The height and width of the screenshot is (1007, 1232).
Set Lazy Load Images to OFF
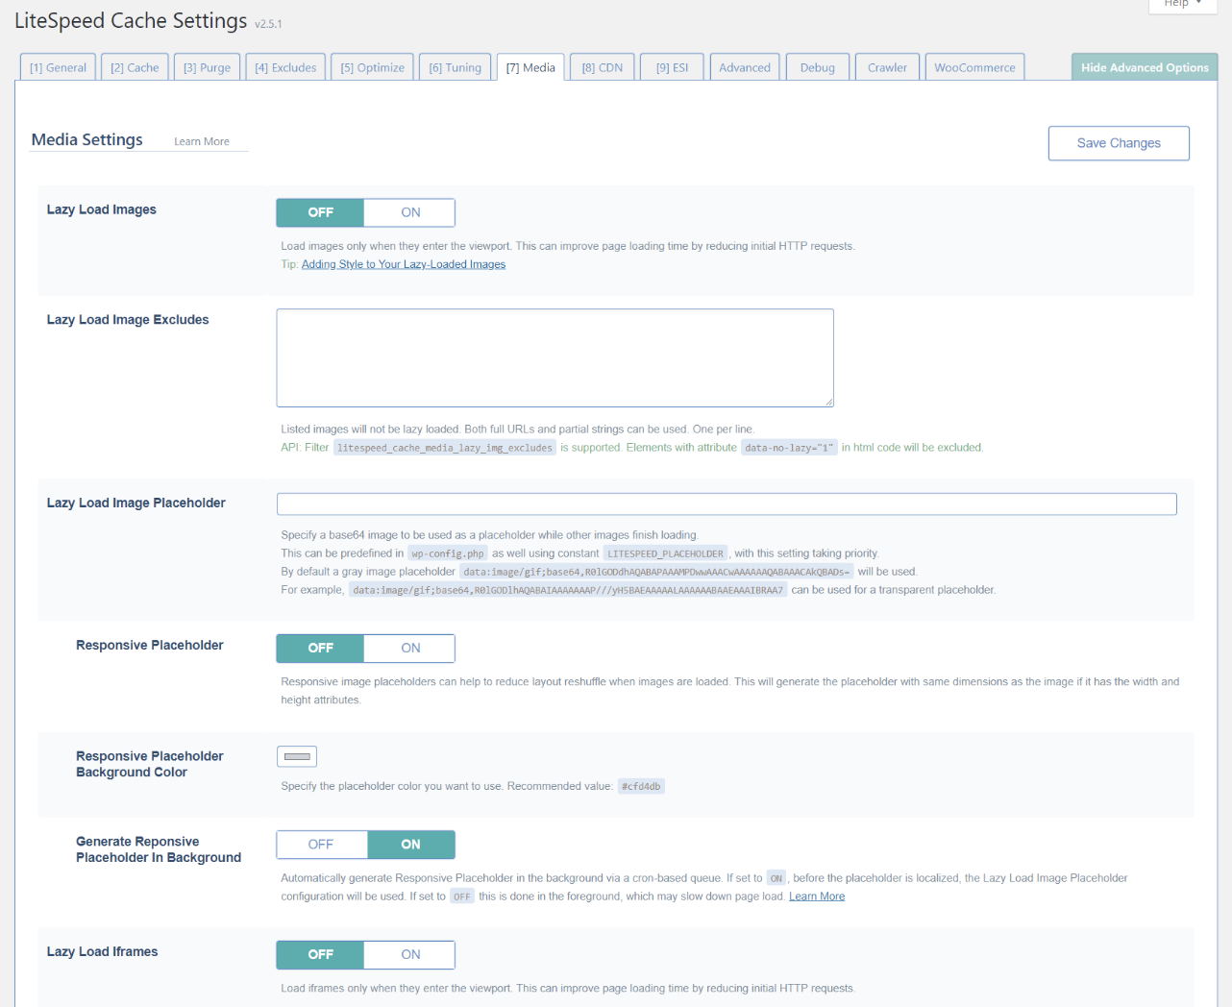click(x=320, y=212)
